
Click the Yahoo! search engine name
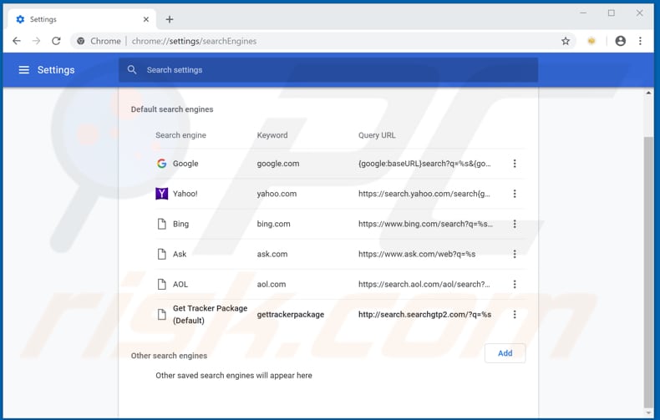[x=185, y=194]
